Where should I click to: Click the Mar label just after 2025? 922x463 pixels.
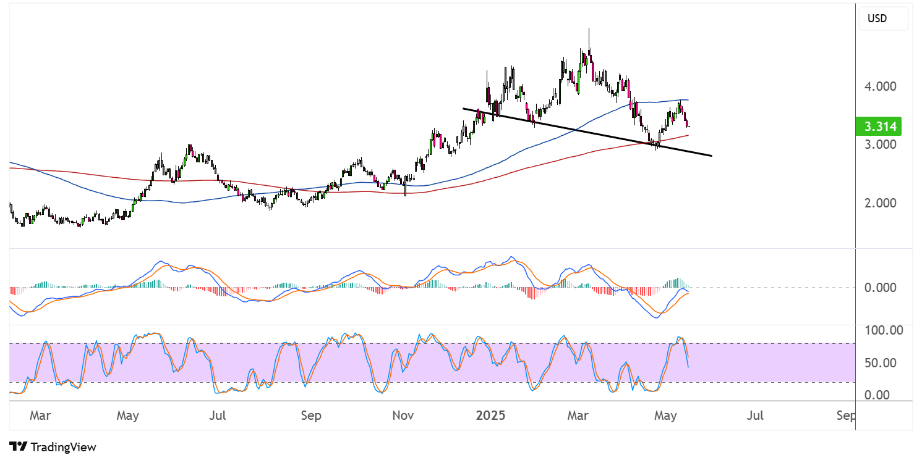coord(578,415)
